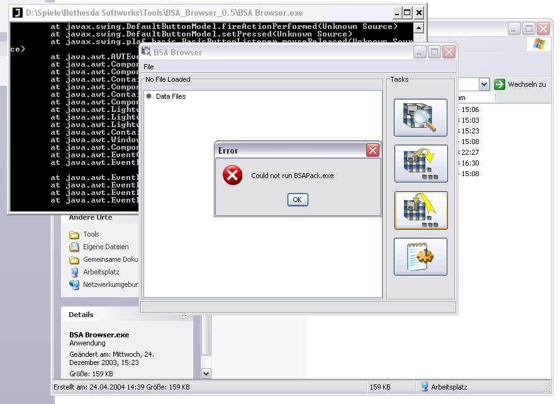Open Eigene Dateien in sidebar
This screenshot has height=404, width=560.
tap(105, 247)
